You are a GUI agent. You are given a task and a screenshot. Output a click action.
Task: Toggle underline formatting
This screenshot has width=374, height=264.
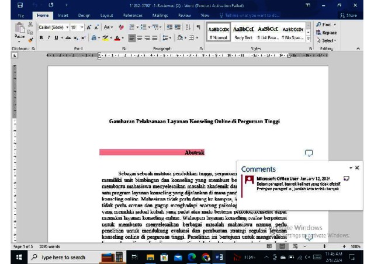coord(57,36)
